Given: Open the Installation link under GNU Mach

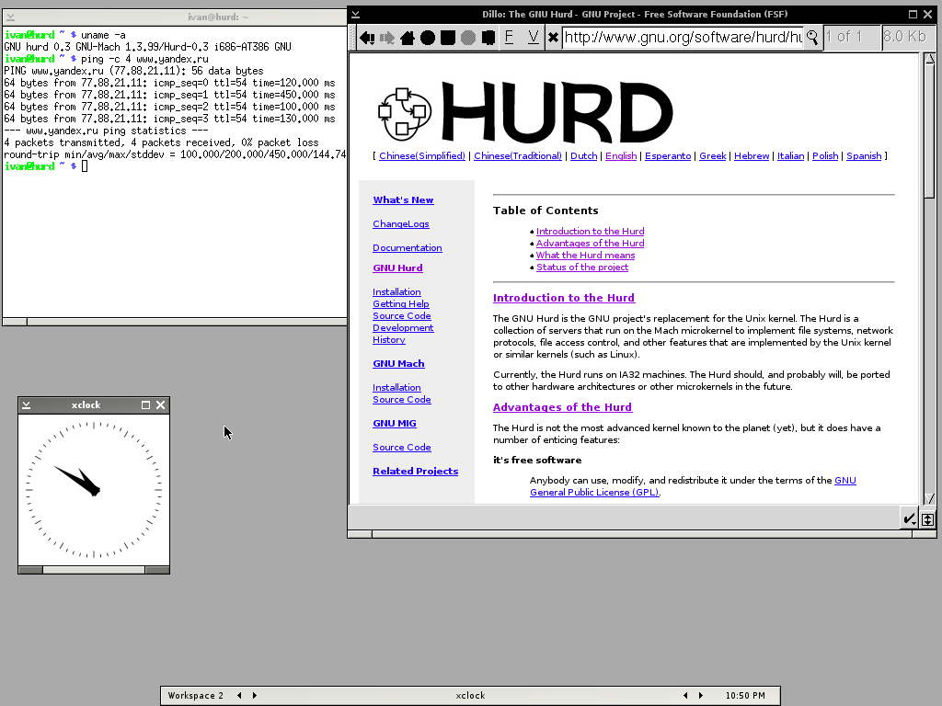Looking at the screenshot, I should [x=396, y=388].
